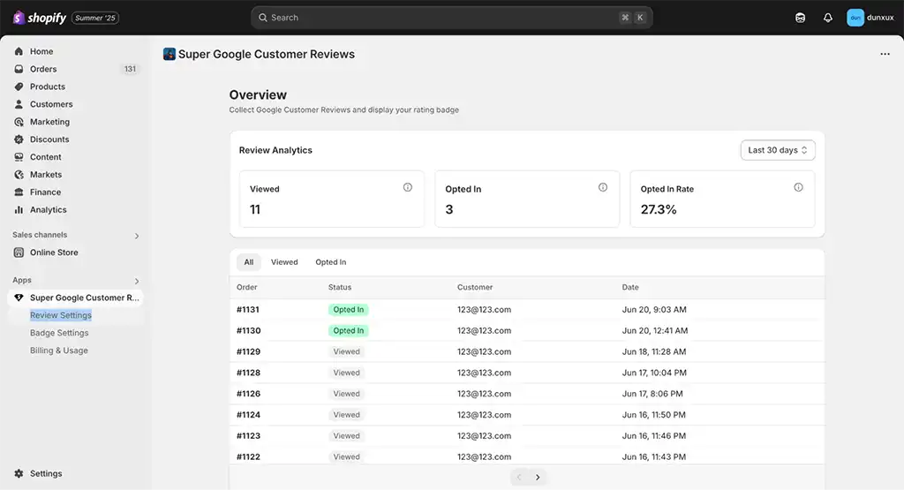Viewport: 904px width, 490px height.
Task: Click the top Search field
Action: point(451,18)
